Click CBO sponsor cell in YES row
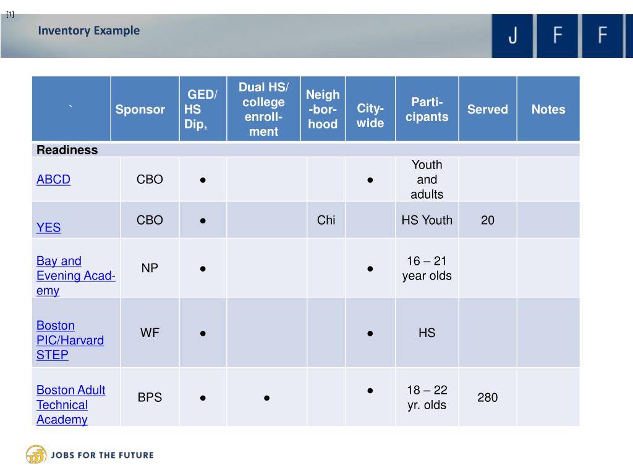Viewport: 633px width, 474px height. pyautogui.click(x=150, y=220)
